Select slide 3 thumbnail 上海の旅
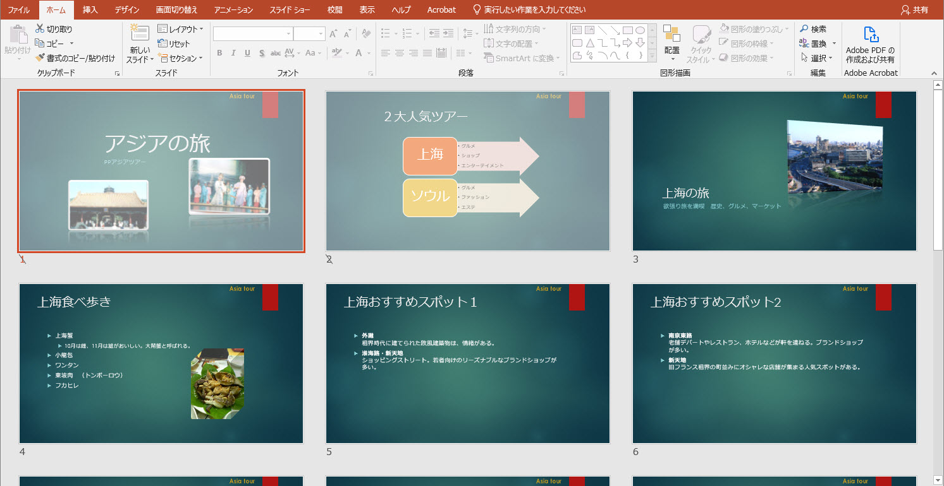This screenshot has height=486, width=944. 775,171
